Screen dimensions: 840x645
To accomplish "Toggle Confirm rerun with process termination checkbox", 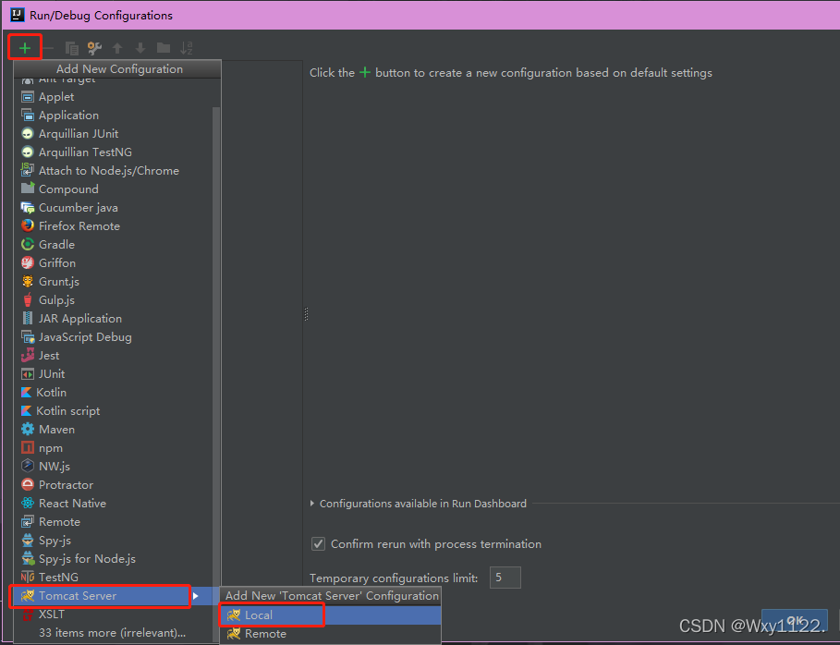I will tap(318, 543).
